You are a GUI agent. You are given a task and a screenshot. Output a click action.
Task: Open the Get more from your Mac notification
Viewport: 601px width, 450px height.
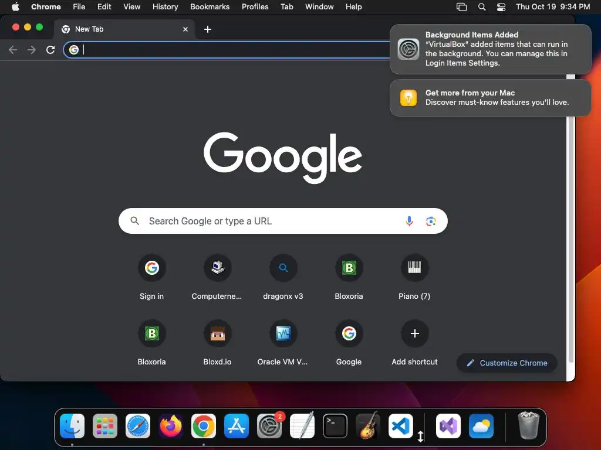coord(490,98)
